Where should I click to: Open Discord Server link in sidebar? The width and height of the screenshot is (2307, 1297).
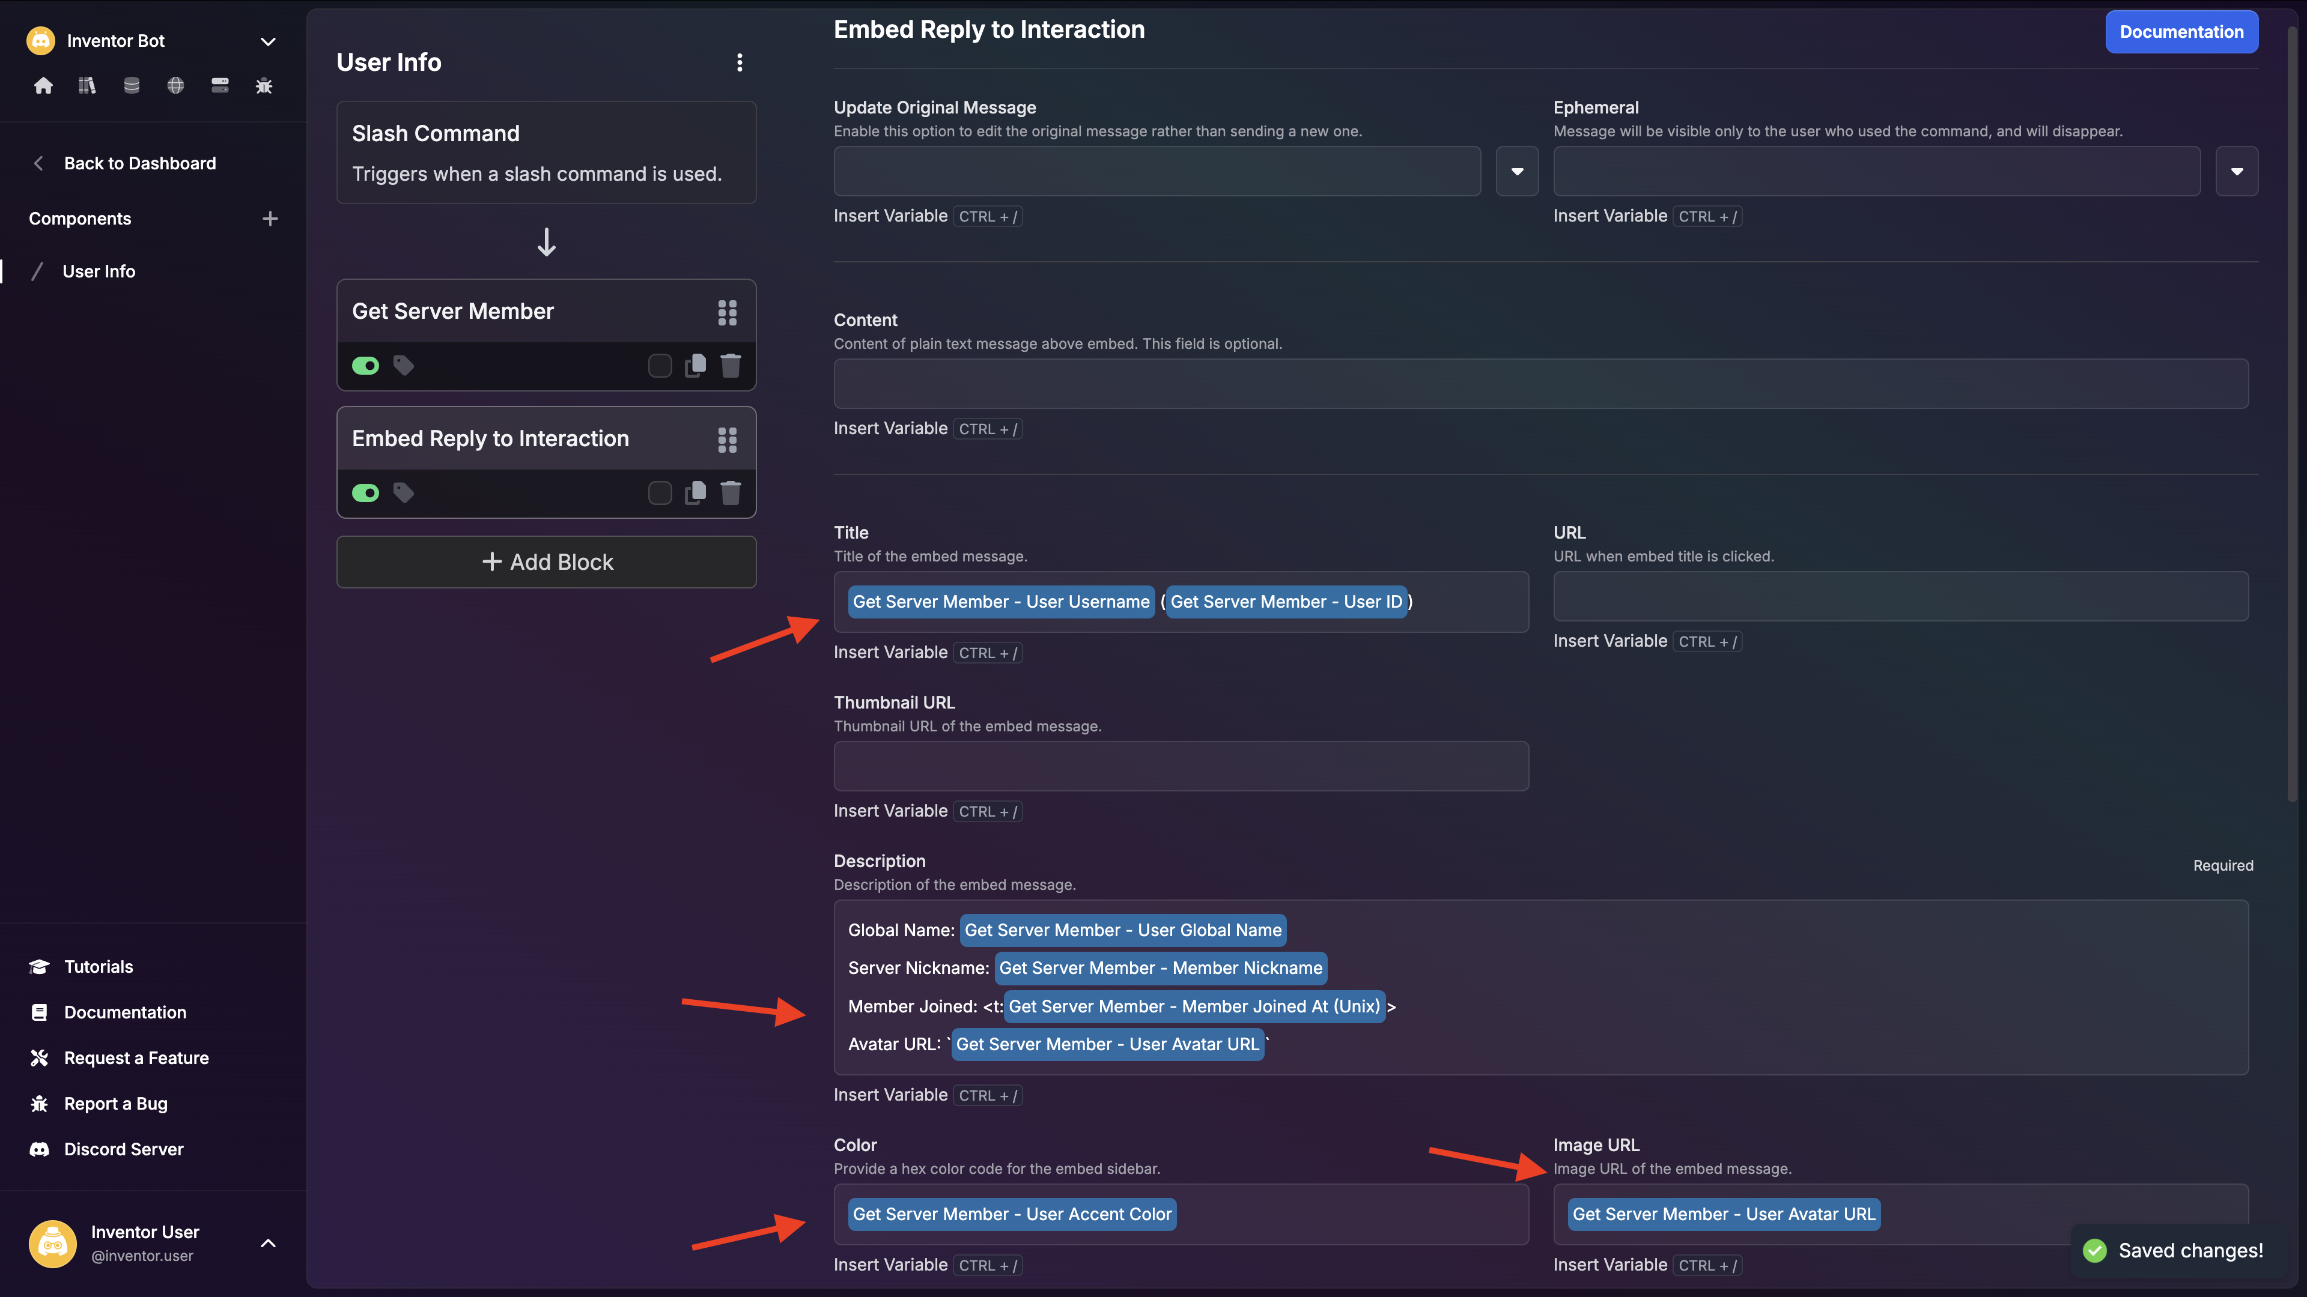(x=124, y=1149)
